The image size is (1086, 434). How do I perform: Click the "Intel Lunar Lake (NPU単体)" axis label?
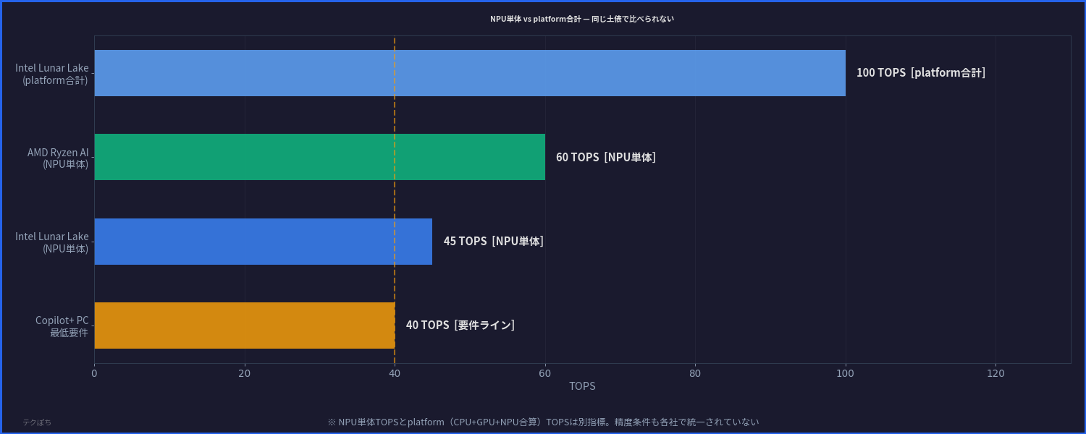pyautogui.click(x=52, y=242)
